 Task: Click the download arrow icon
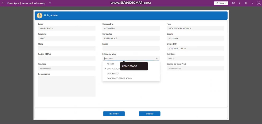tap(240, 3)
